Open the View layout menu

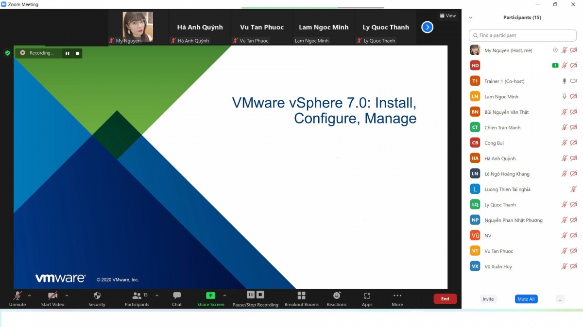click(448, 16)
